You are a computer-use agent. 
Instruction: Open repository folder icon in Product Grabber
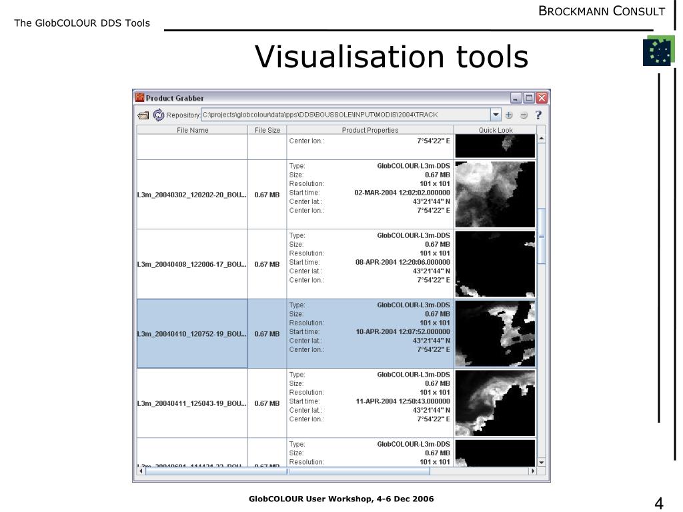[x=143, y=115]
